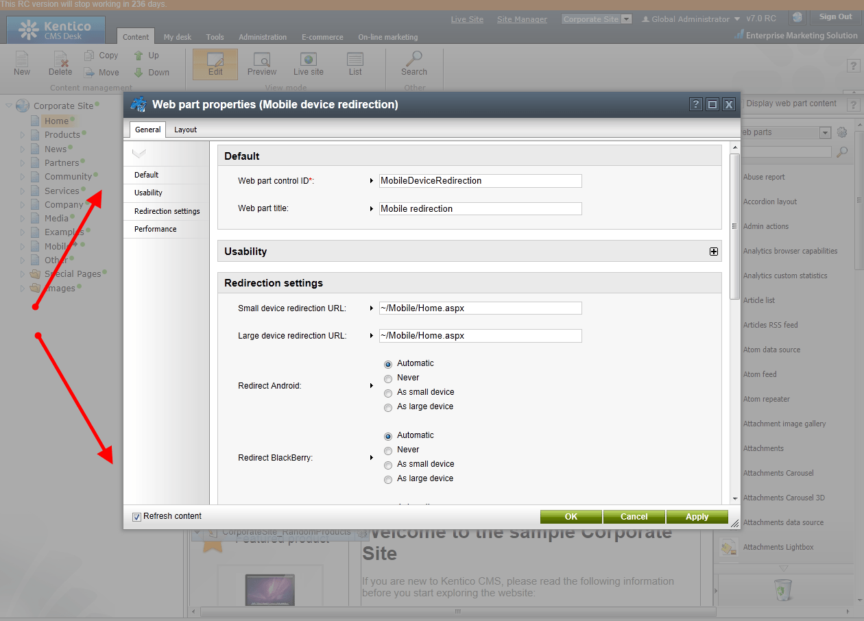Open the Site Manager link
864x621 pixels.
point(522,19)
